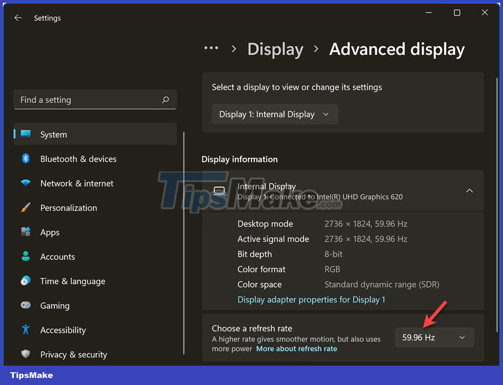Open the refresh rate dropdown showing 59.96 Hz
The image size is (503, 385).
point(434,337)
